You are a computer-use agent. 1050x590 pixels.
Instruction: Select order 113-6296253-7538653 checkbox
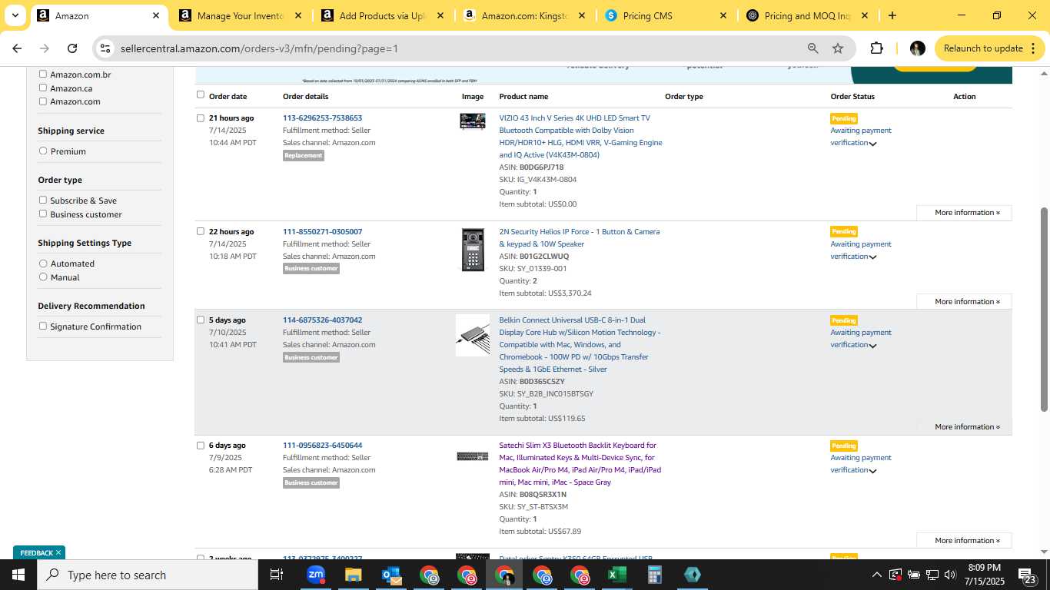coord(201,118)
